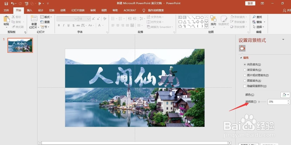
Task: Click the 透明度 0% value field
Action: (x=277, y=102)
